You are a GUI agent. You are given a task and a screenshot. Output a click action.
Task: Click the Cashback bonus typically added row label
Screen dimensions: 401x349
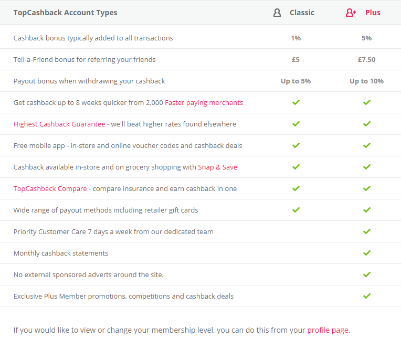(x=93, y=38)
